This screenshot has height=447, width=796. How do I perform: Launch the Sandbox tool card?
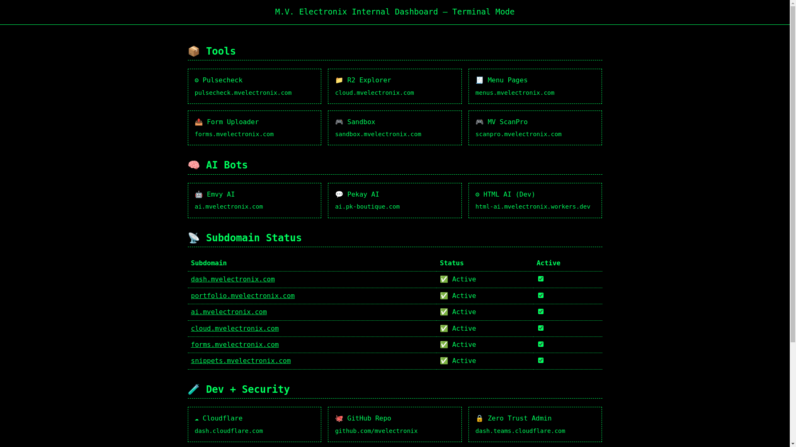click(x=395, y=128)
